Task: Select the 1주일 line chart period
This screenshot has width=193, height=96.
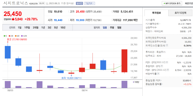Action: (x=27, y=28)
